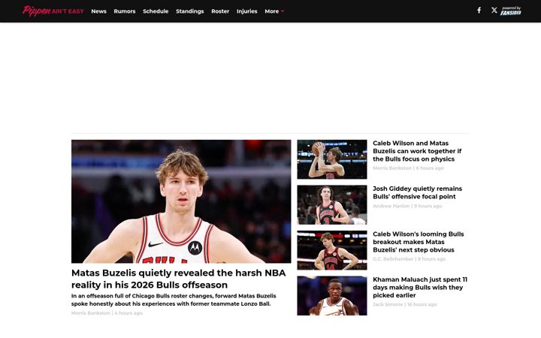Open the Pippen Ain't Easy home logo
This screenshot has height=338, width=541.
click(x=53, y=11)
